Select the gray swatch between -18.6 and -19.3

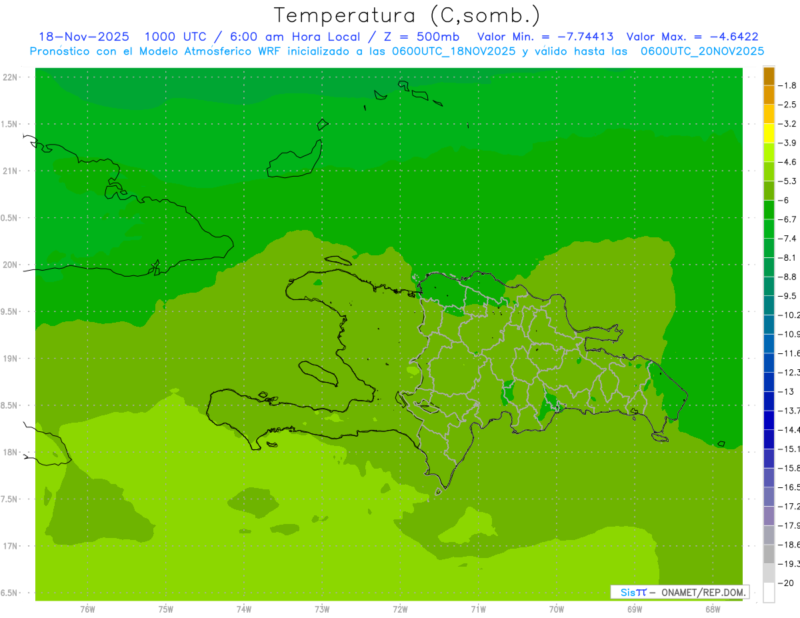(769, 554)
